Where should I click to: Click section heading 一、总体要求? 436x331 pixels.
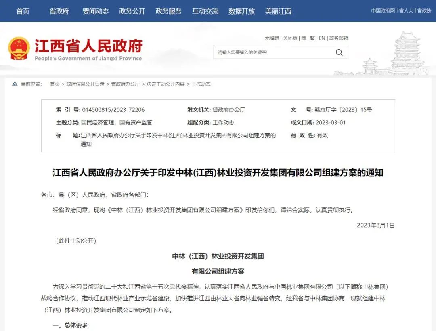(x=70, y=325)
